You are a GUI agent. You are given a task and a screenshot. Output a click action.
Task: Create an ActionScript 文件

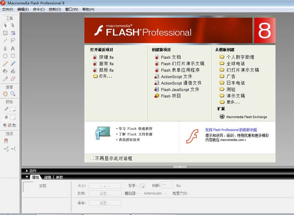[x=173, y=76]
